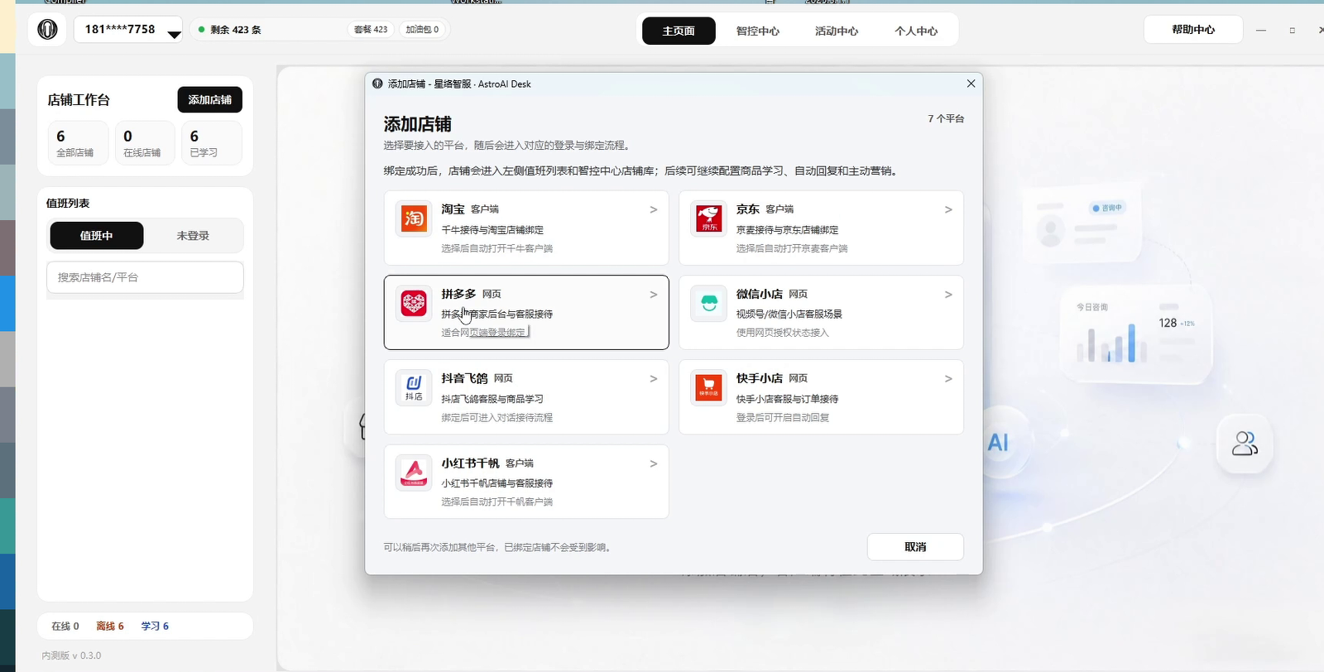Click the 在线 0 status filter

65,626
